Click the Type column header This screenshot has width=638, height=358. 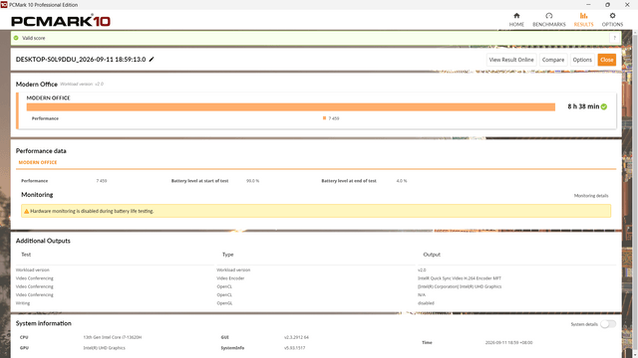pyautogui.click(x=228, y=255)
